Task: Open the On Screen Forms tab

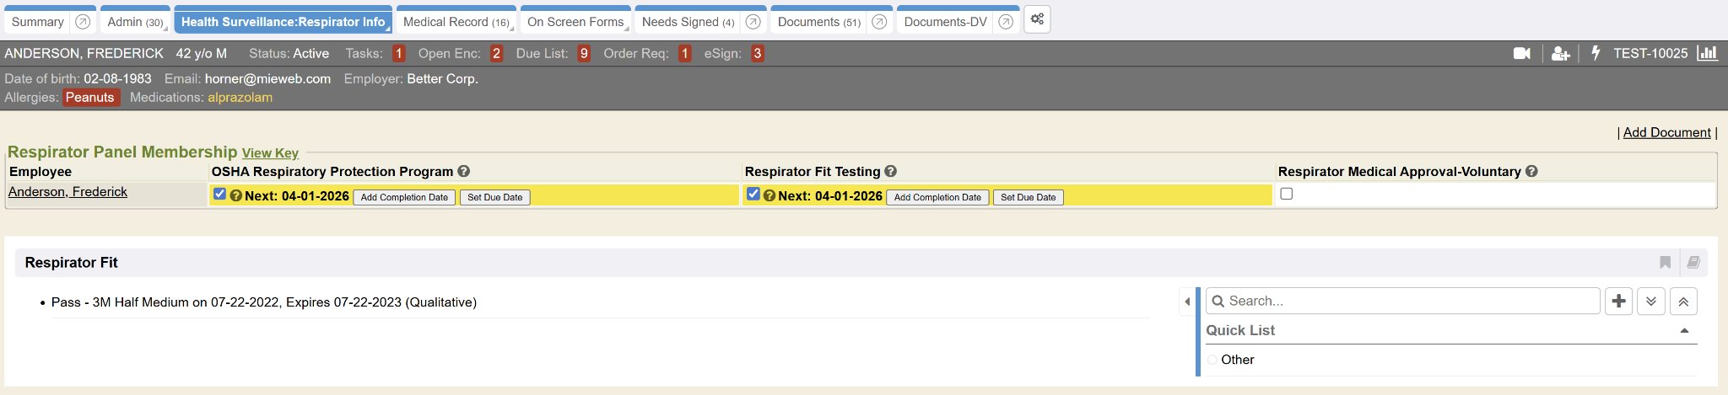Action: click(x=575, y=22)
